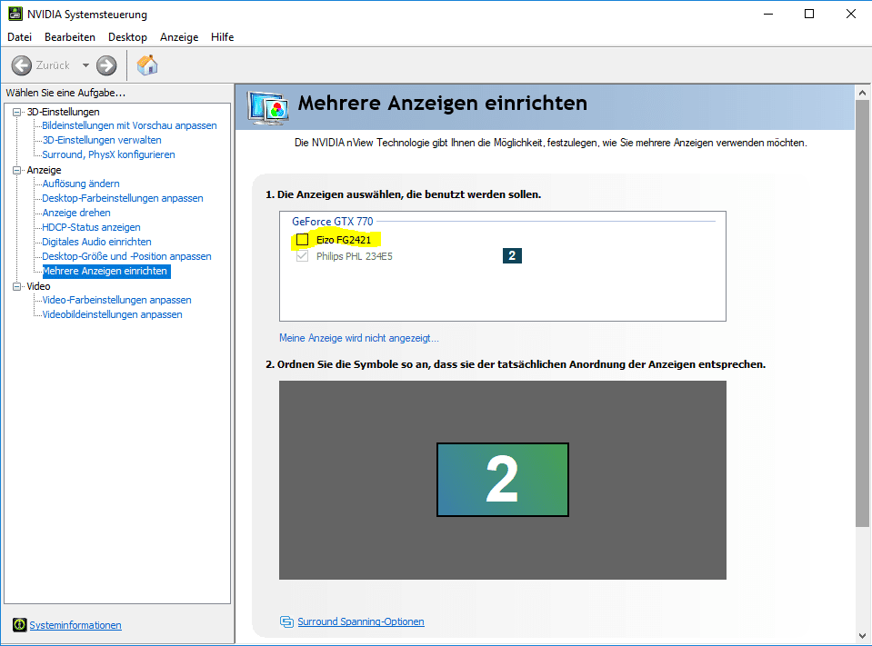Enable the Eizo FG2421 display checkbox
872x646 pixels.
pyautogui.click(x=302, y=239)
